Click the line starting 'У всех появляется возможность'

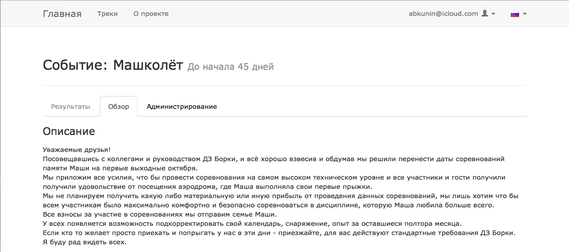252,224
